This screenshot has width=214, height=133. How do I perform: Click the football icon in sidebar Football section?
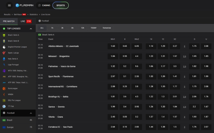(x=4, y=113)
